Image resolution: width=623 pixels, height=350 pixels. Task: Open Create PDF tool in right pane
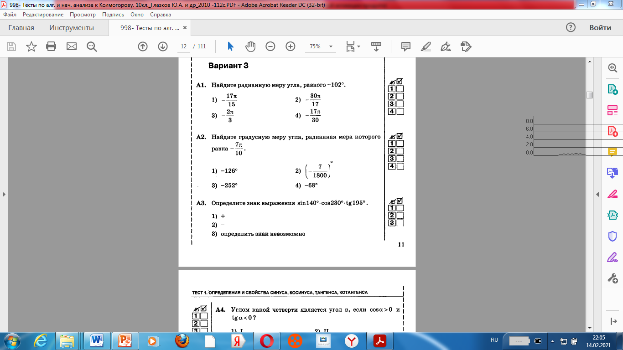(613, 131)
